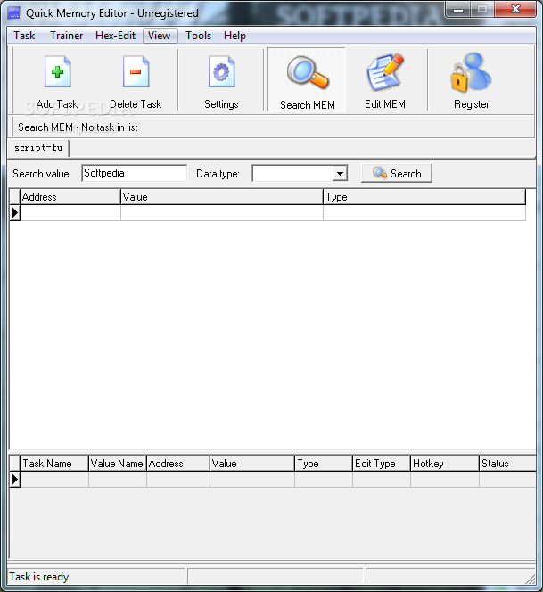
Task: Click the Search button
Action: tap(397, 173)
